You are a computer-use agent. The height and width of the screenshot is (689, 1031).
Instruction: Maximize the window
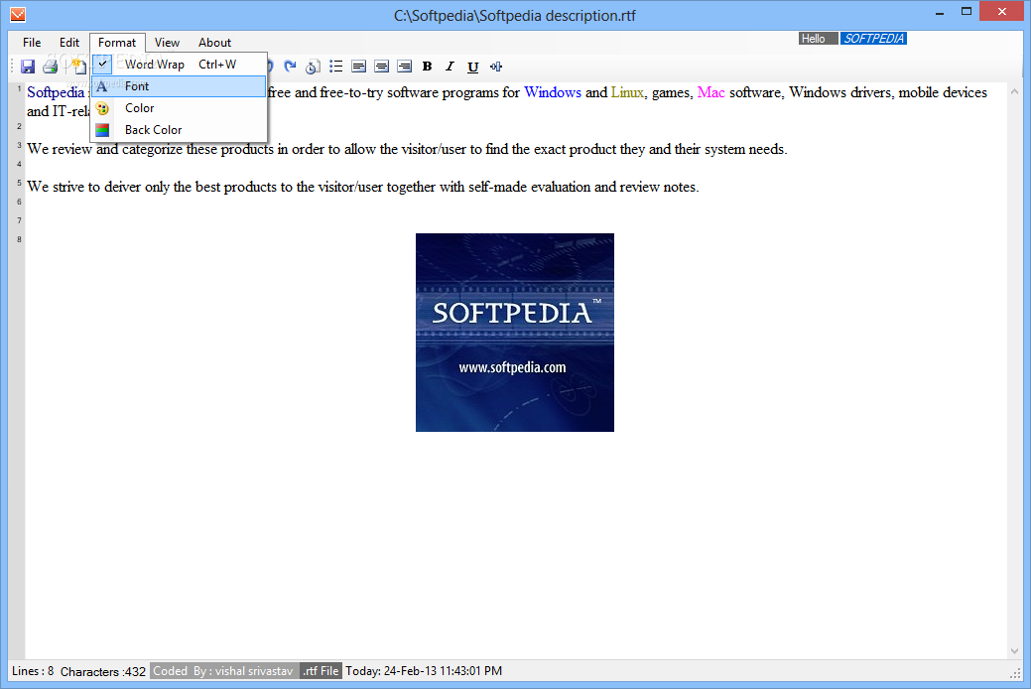click(966, 13)
